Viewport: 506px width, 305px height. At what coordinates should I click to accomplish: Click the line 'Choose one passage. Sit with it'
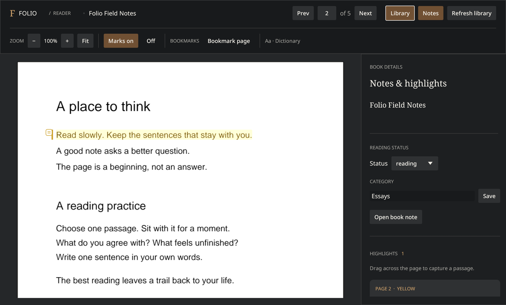(143, 229)
